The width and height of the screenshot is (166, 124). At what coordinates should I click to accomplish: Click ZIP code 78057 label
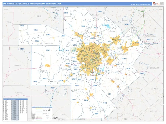tap(52, 88)
